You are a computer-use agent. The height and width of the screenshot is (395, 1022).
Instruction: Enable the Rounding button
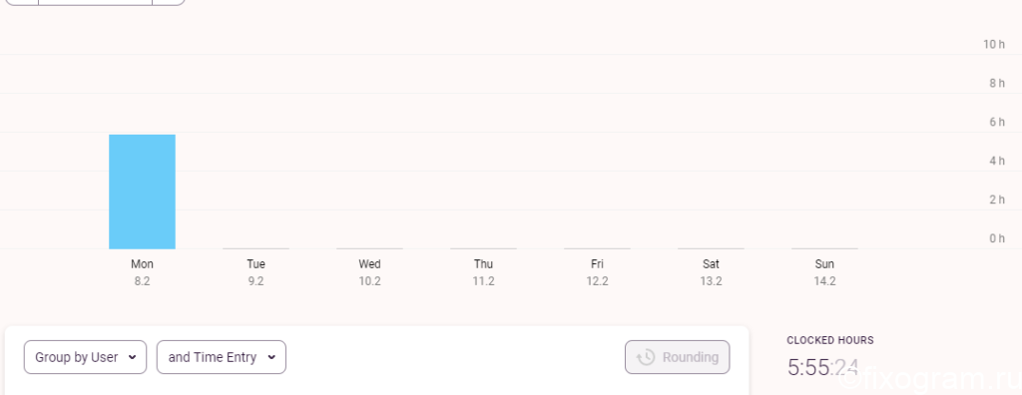tap(678, 357)
